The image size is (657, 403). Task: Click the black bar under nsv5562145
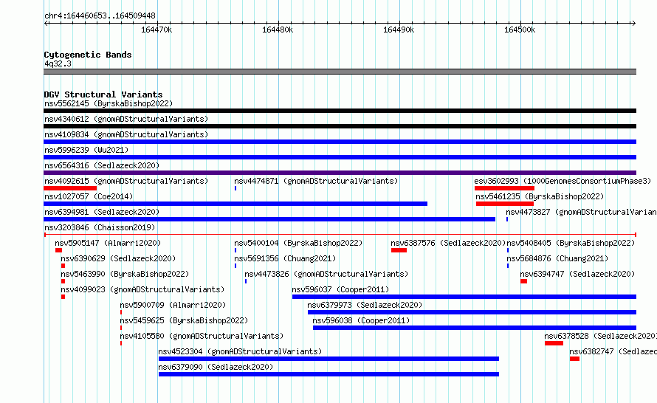pyautogui.click(x=340, y=111)
